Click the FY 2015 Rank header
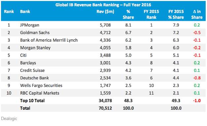Screen dimensions: 207x126 pos(151,14)
